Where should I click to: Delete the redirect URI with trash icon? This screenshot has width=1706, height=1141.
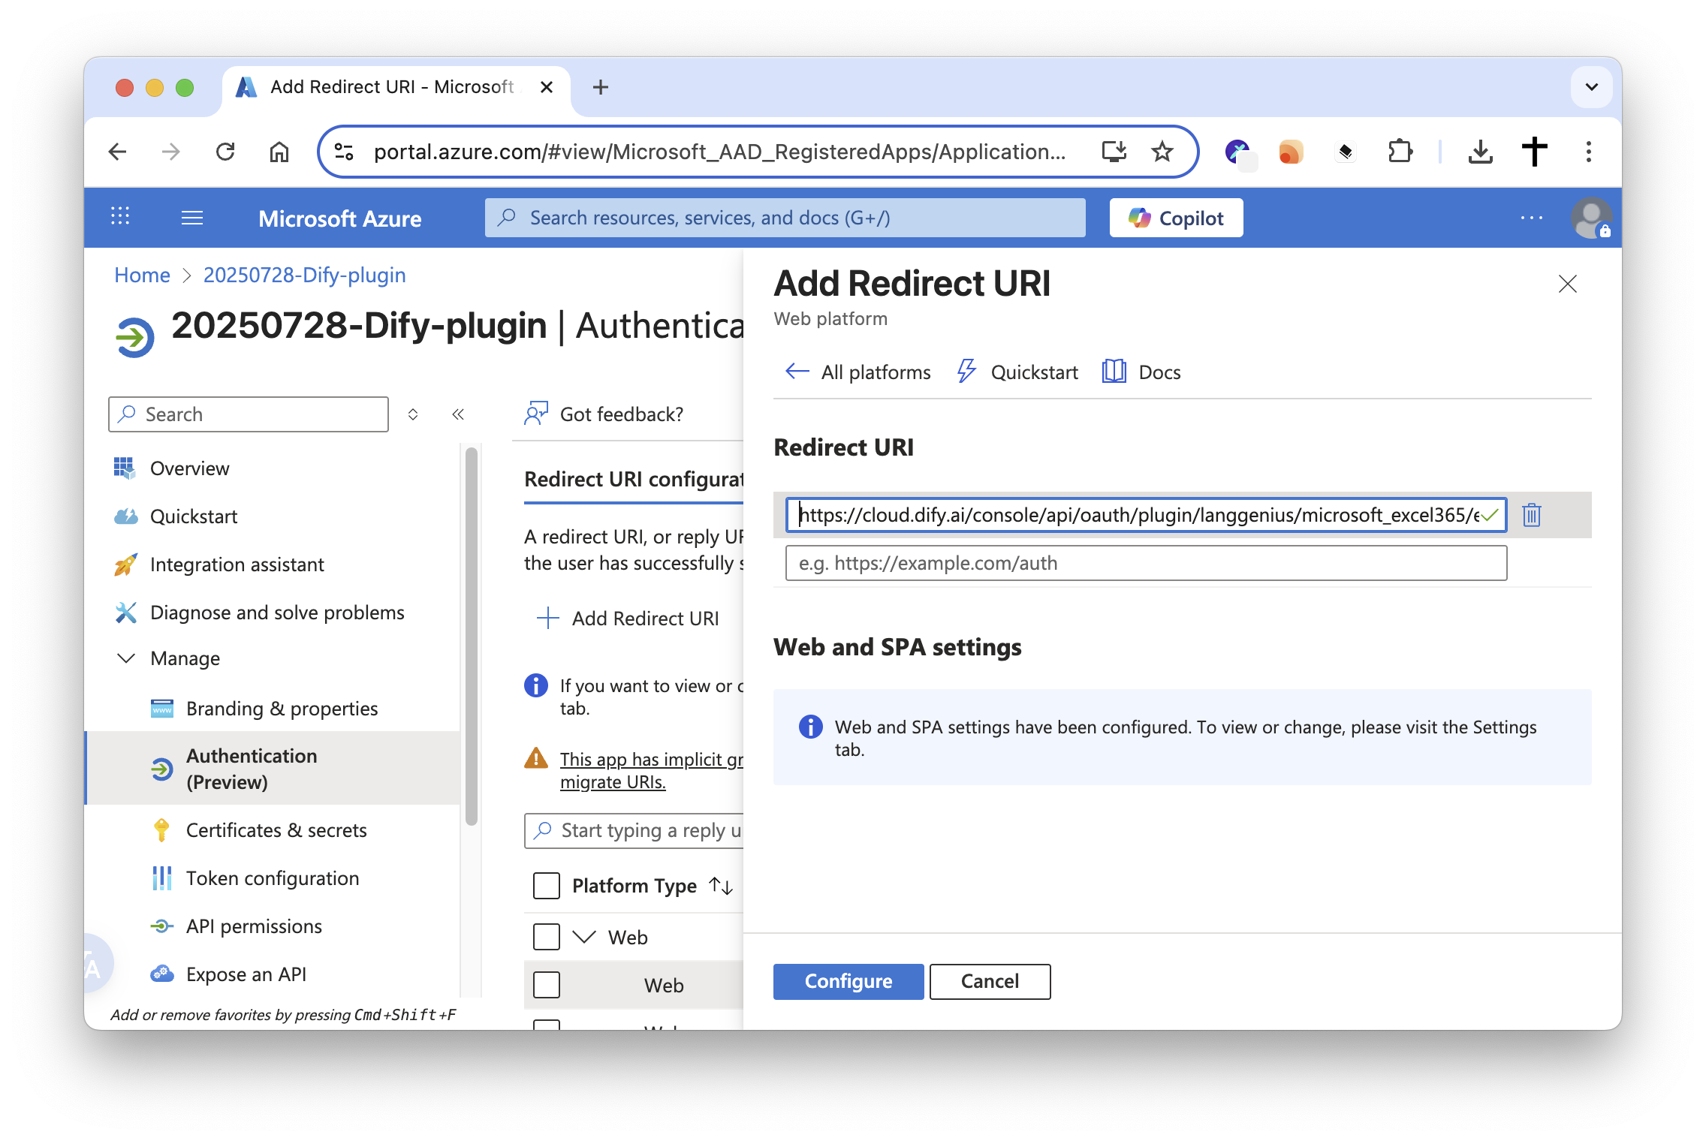(x=1531, y=515)
